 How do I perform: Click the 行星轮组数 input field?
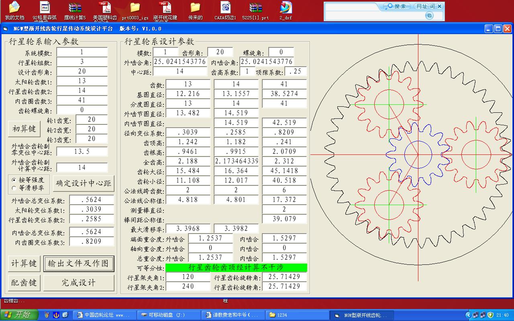point(82,62)
